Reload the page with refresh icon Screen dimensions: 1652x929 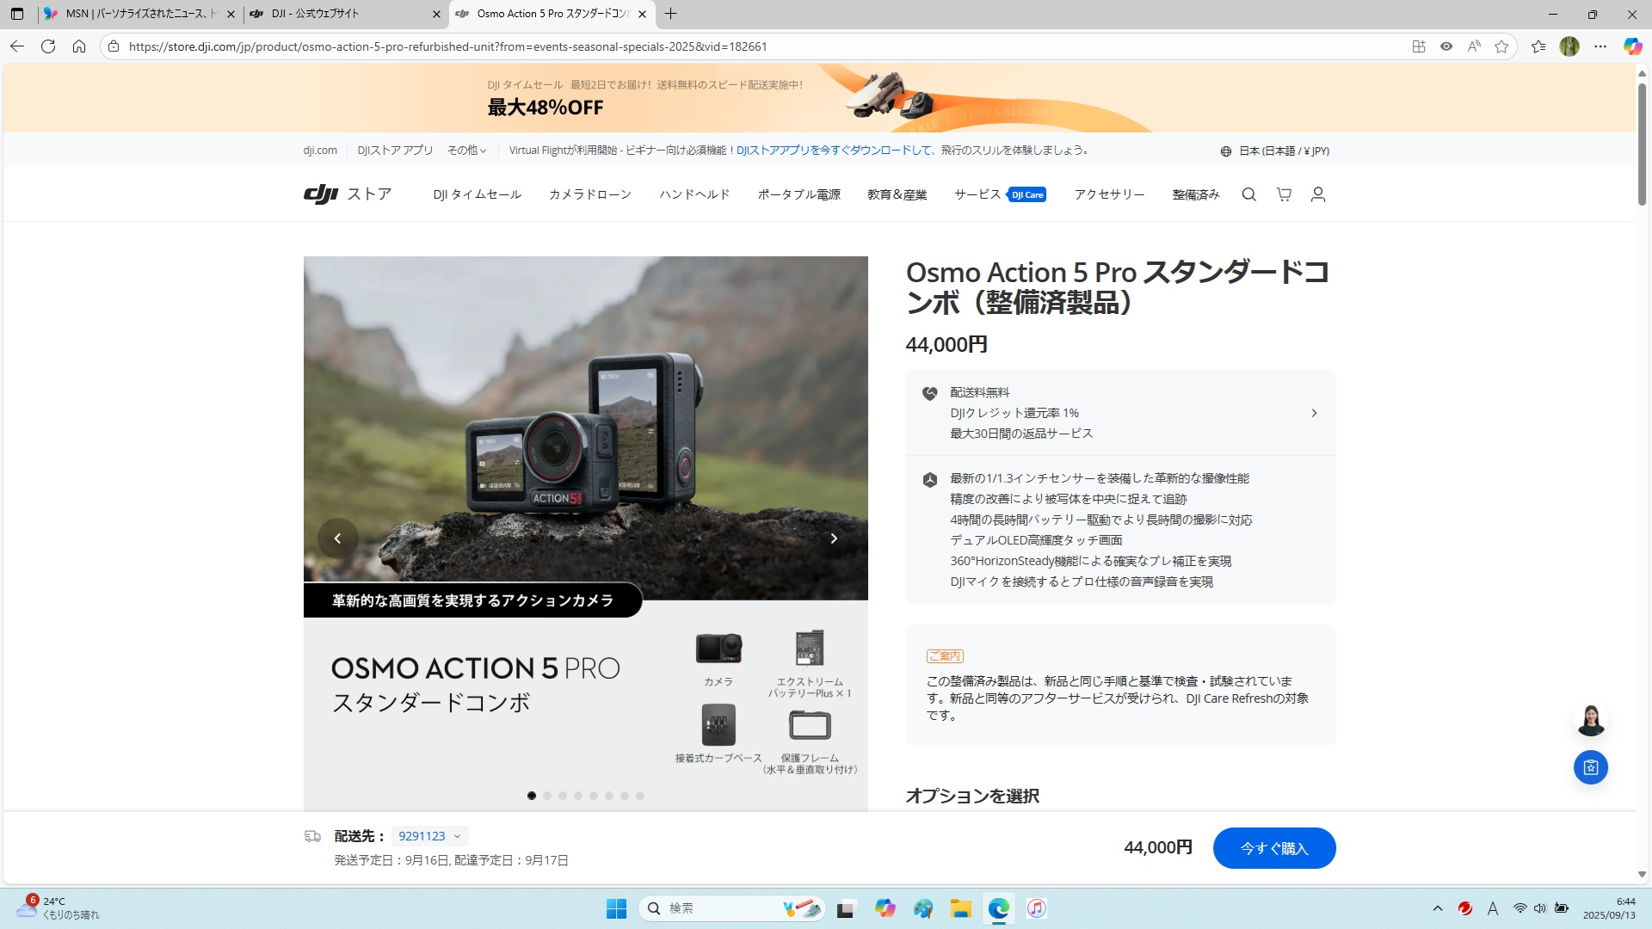point(48,46)
